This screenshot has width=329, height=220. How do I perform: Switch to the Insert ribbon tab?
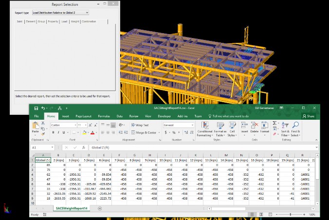[x=66, y=116]
